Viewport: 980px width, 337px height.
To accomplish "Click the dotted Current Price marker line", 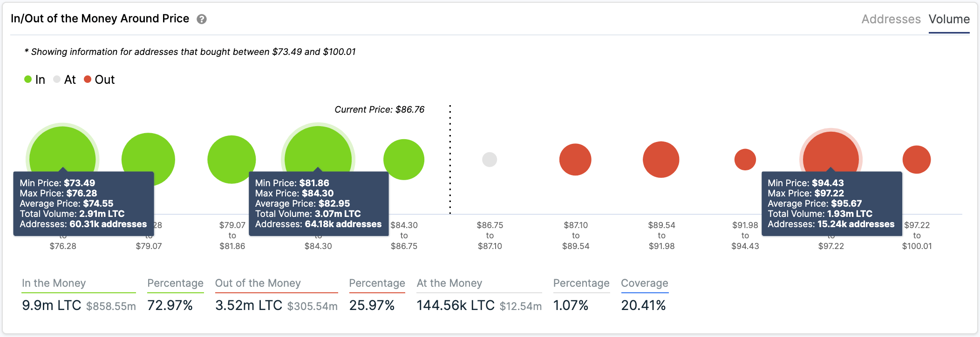I will (450, 160).
